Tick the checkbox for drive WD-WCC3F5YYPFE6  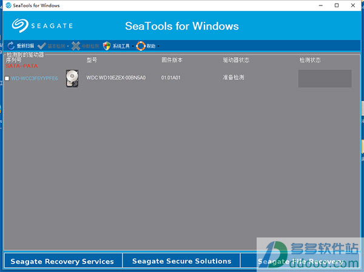7,78
